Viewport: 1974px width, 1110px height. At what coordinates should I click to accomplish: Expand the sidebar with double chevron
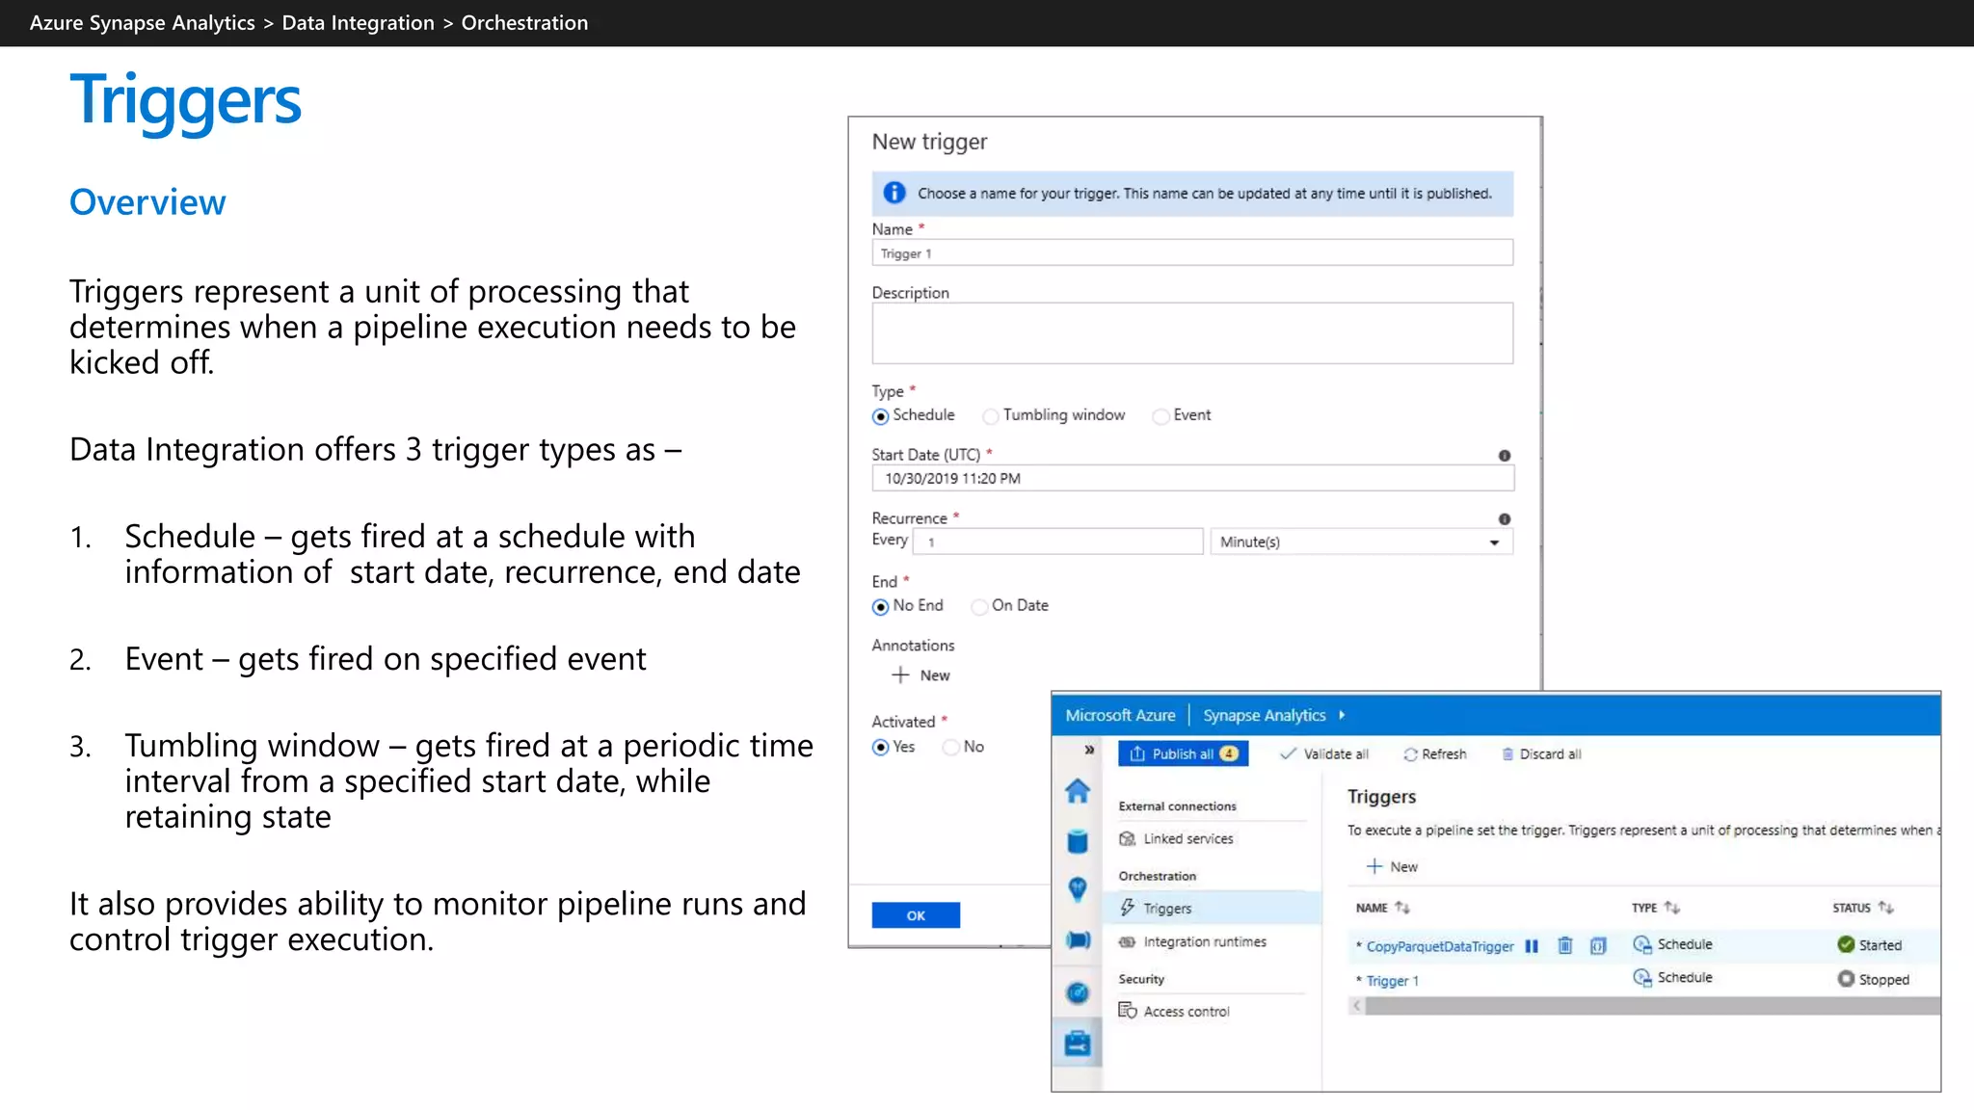[1089, 750]
